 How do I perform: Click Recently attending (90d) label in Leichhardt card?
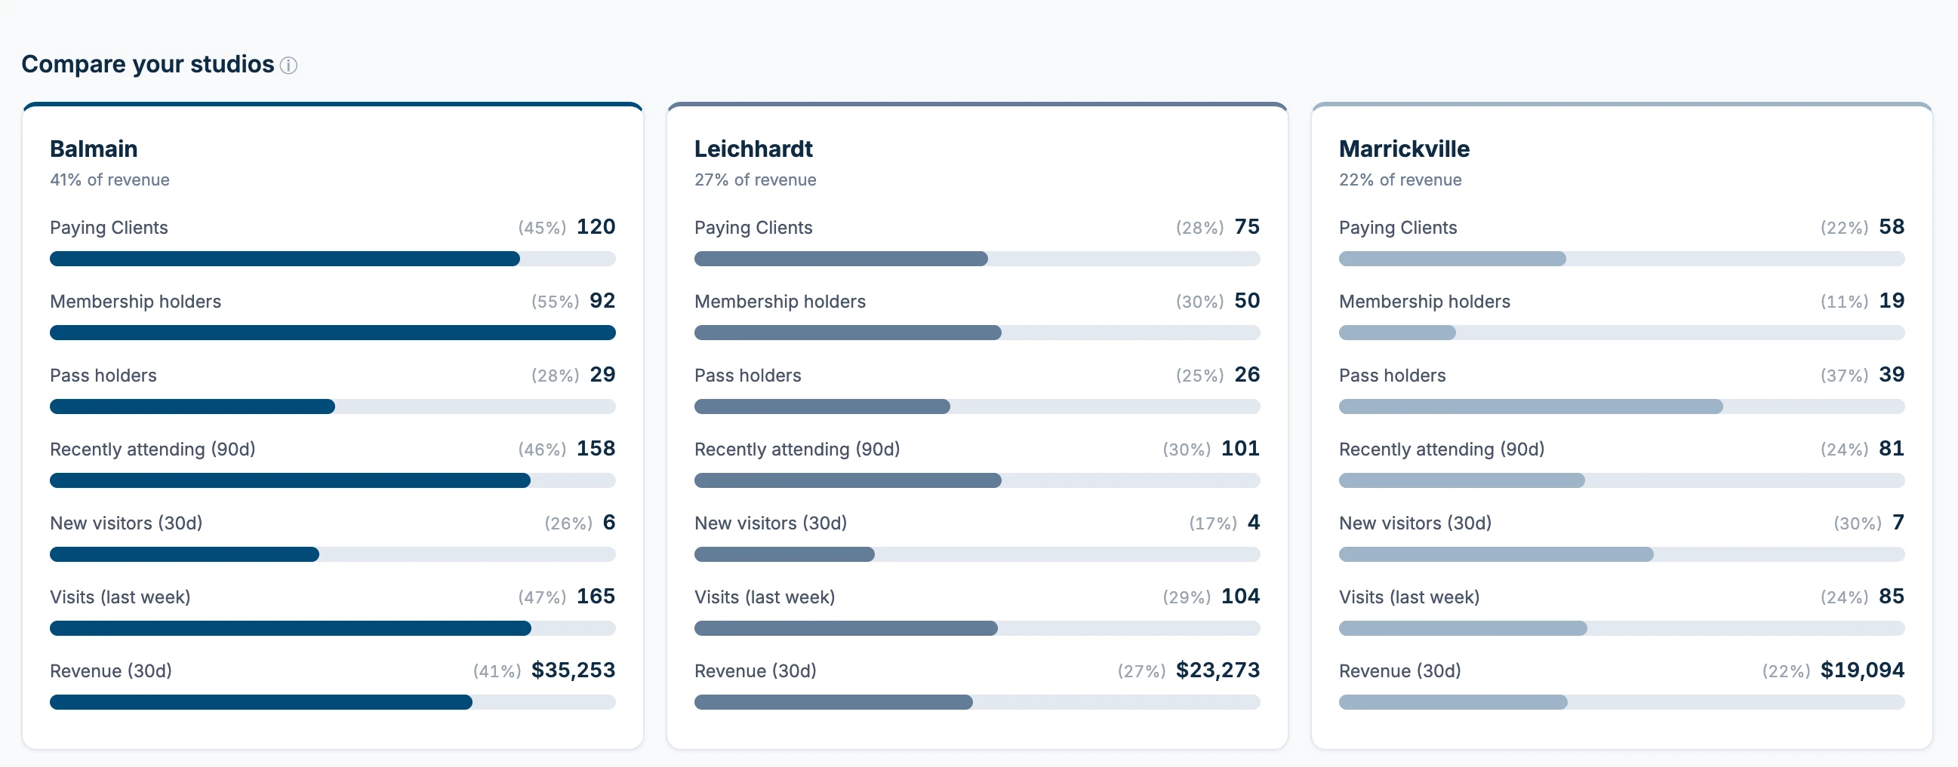click(796, 449)
